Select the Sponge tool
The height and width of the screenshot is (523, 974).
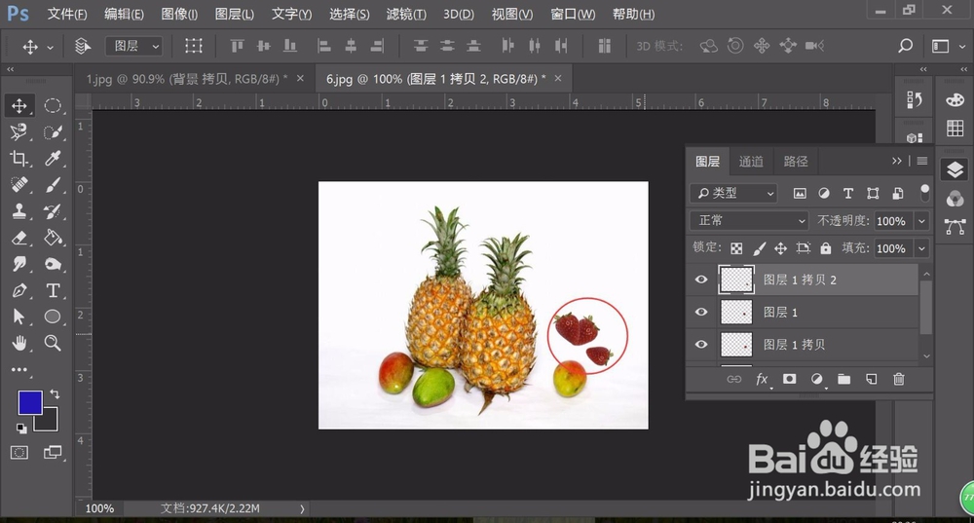coord(53,264)
